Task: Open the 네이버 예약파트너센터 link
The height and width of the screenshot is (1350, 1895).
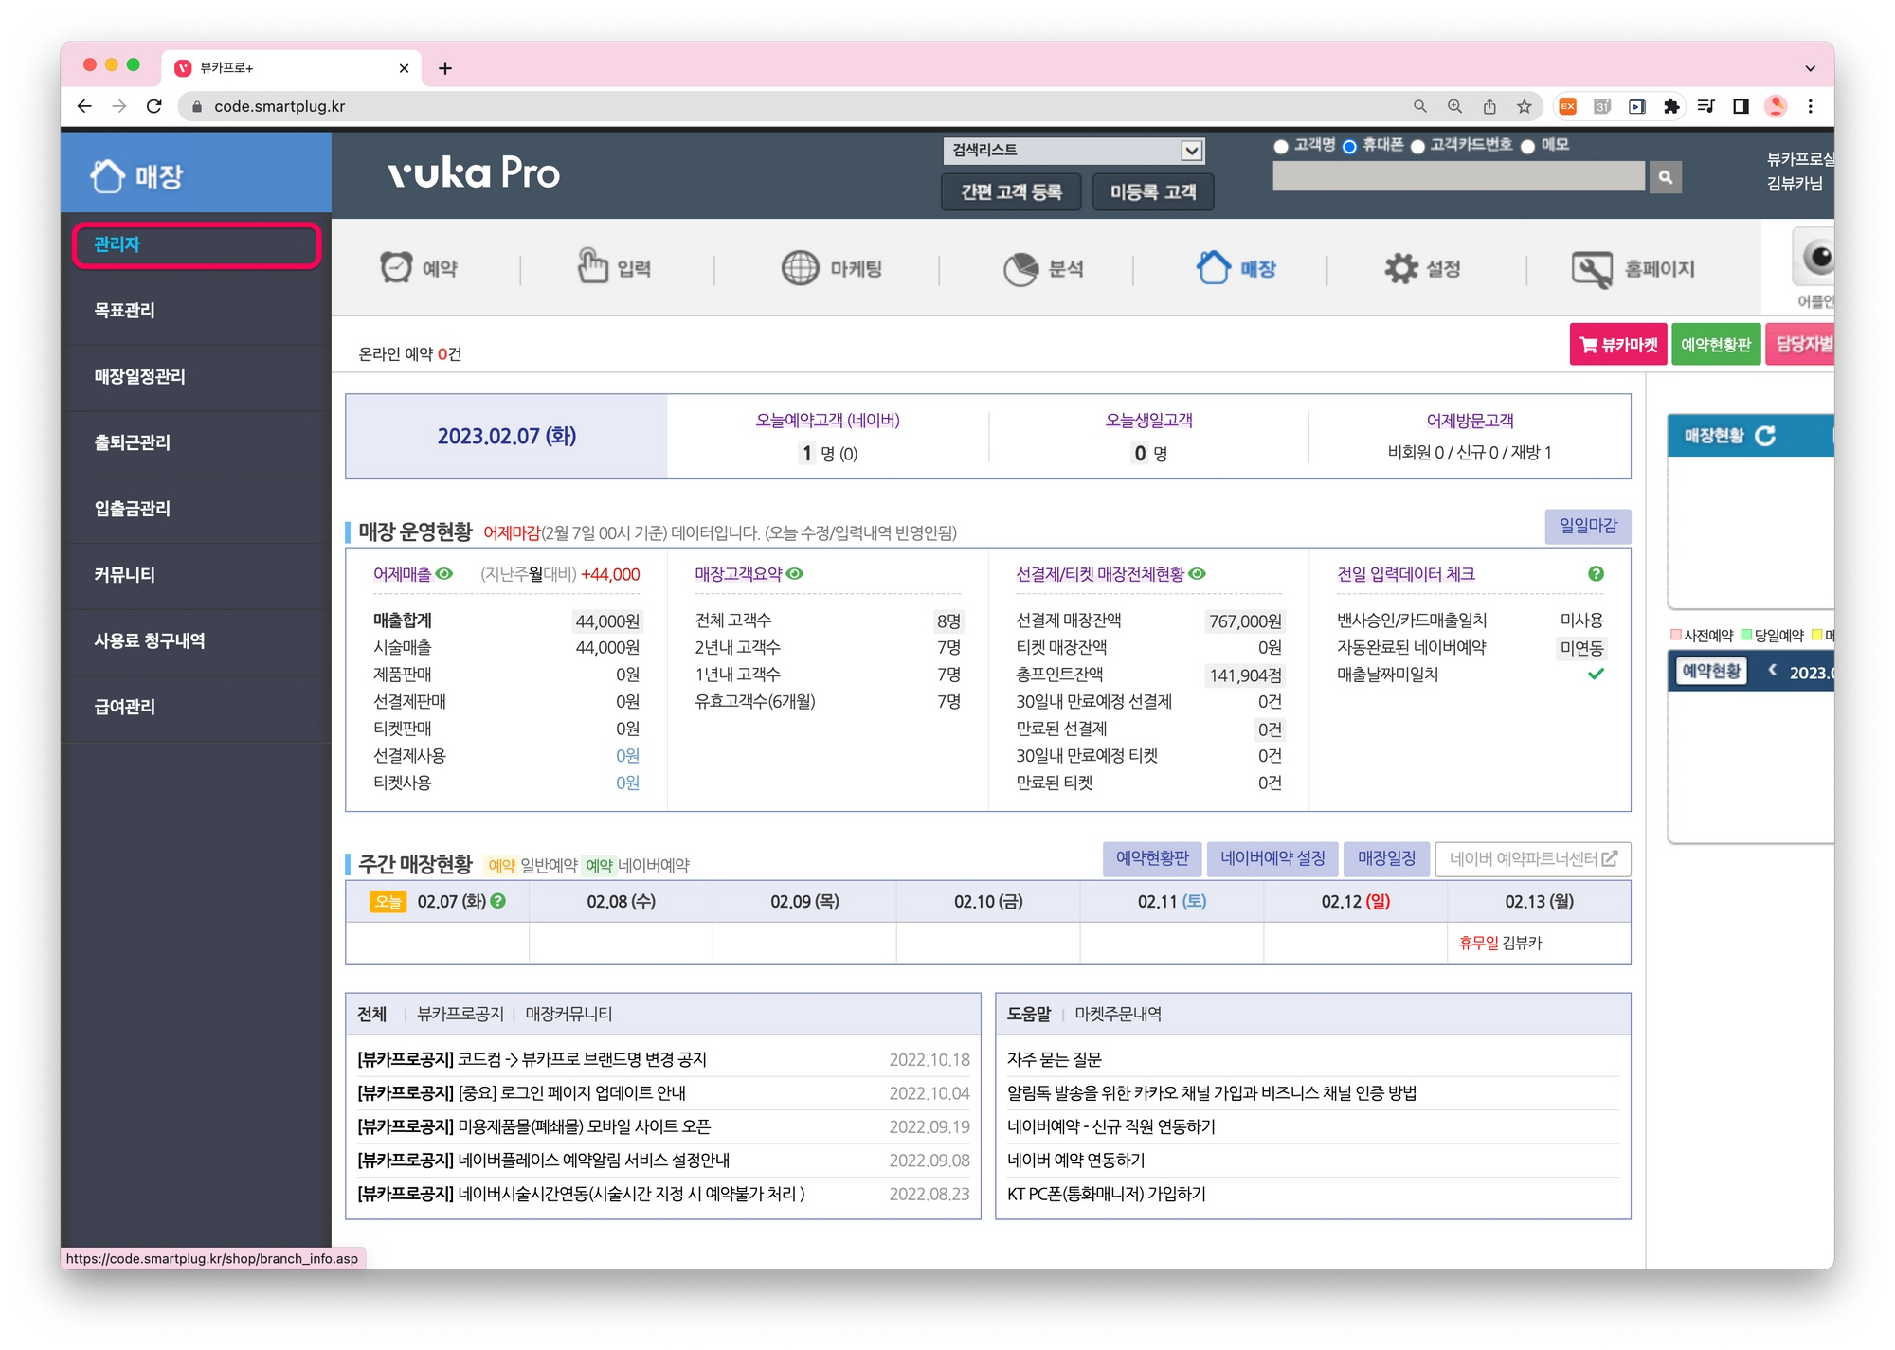Action: click(x=1532, y=858)
